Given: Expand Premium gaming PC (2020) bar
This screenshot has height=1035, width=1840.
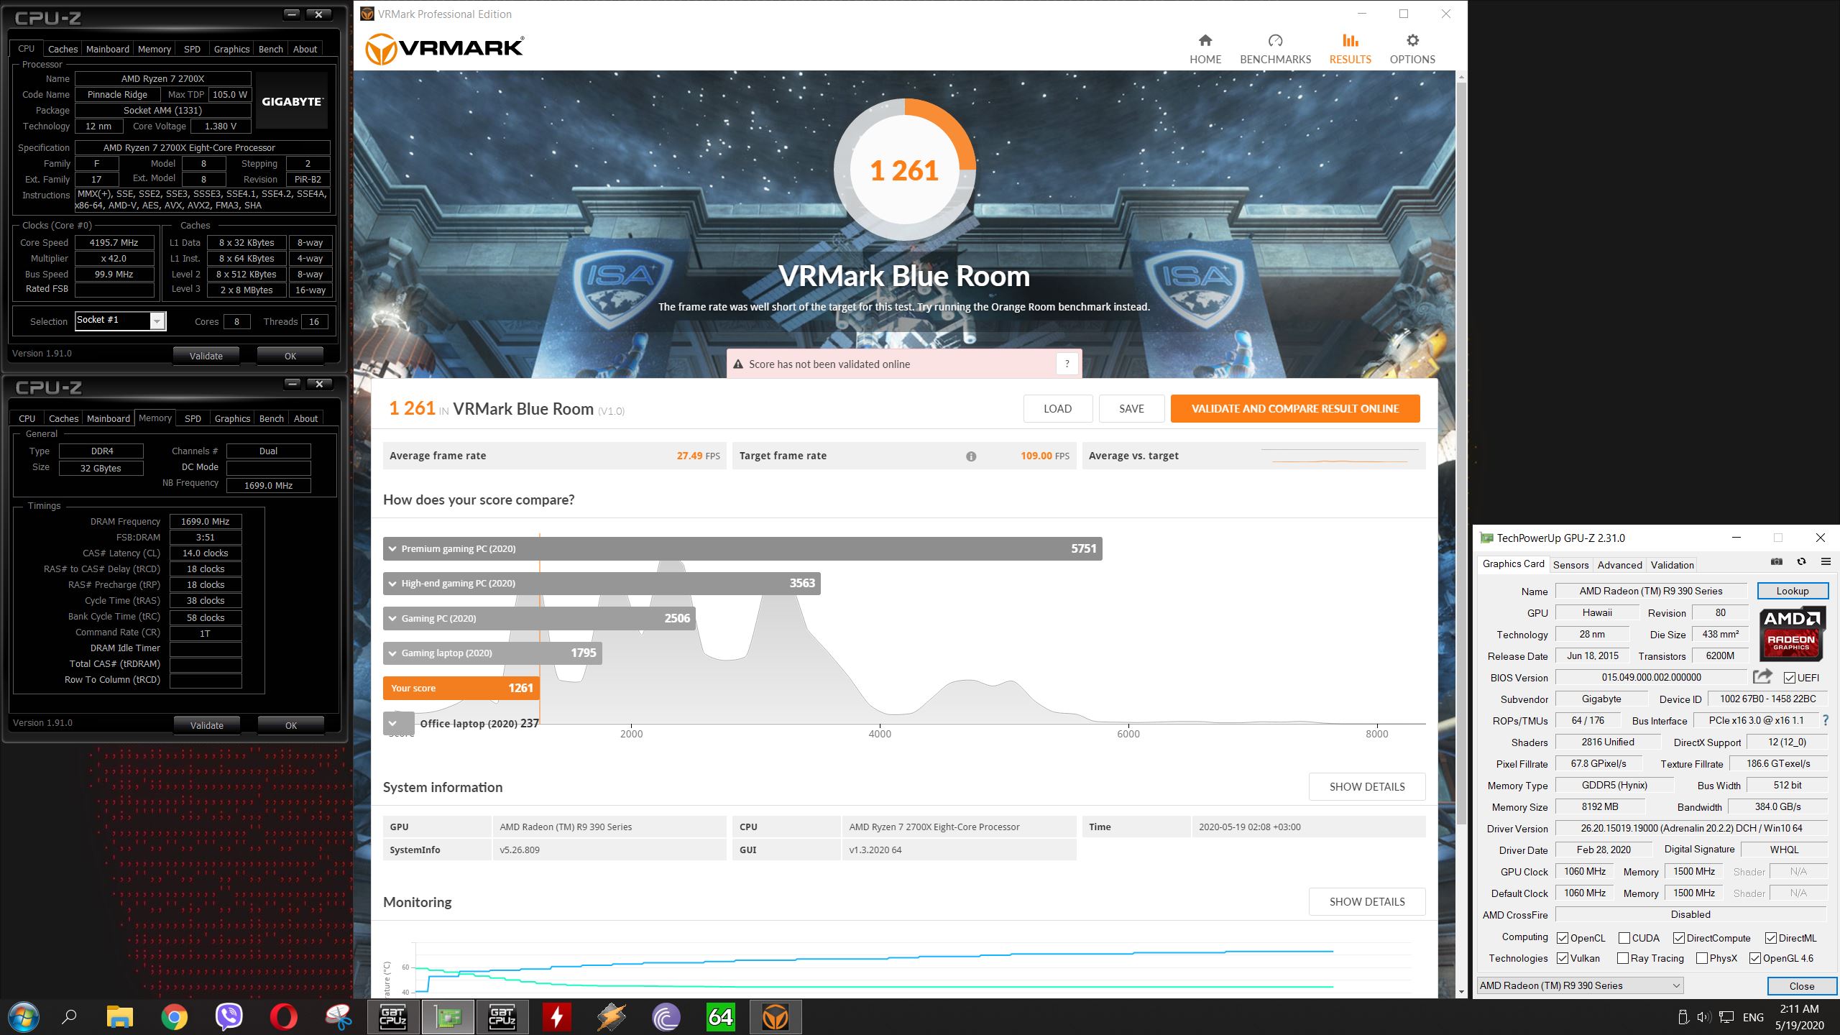Looking at the screenshot, I should pos(742,548).
